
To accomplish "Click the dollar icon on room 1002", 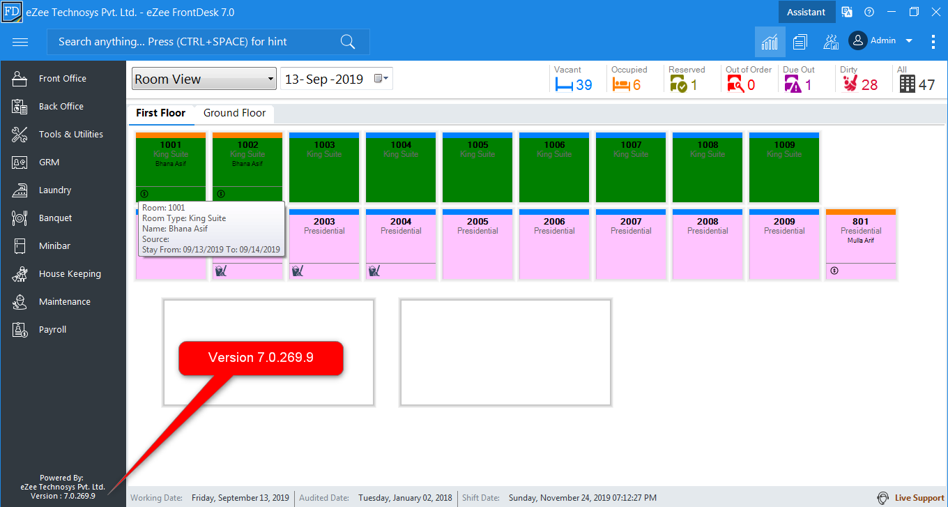I will click(x=221, y=194).
